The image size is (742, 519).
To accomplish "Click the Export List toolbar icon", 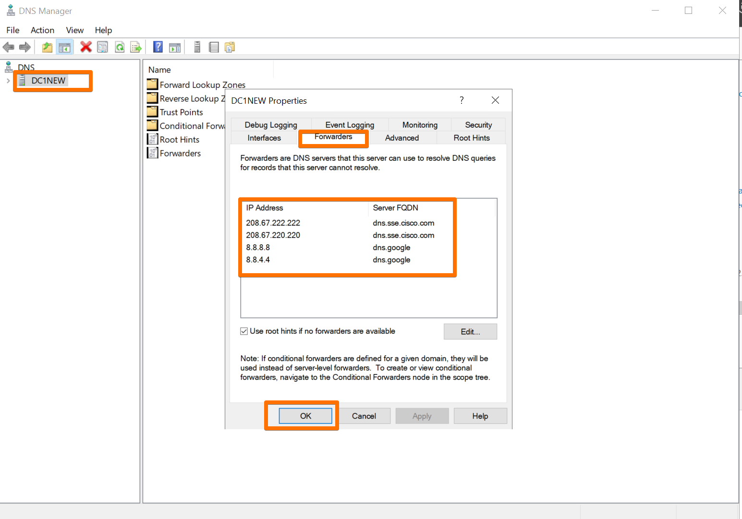I will click(x=136, y=47).
